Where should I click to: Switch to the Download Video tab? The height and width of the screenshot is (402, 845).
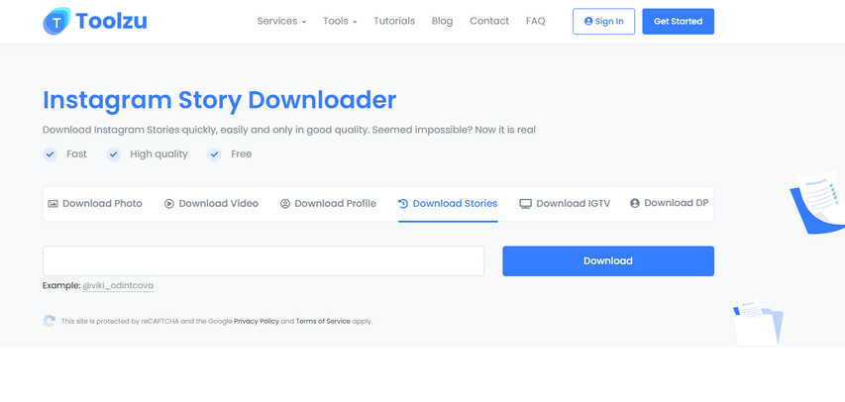pos(211,204)
